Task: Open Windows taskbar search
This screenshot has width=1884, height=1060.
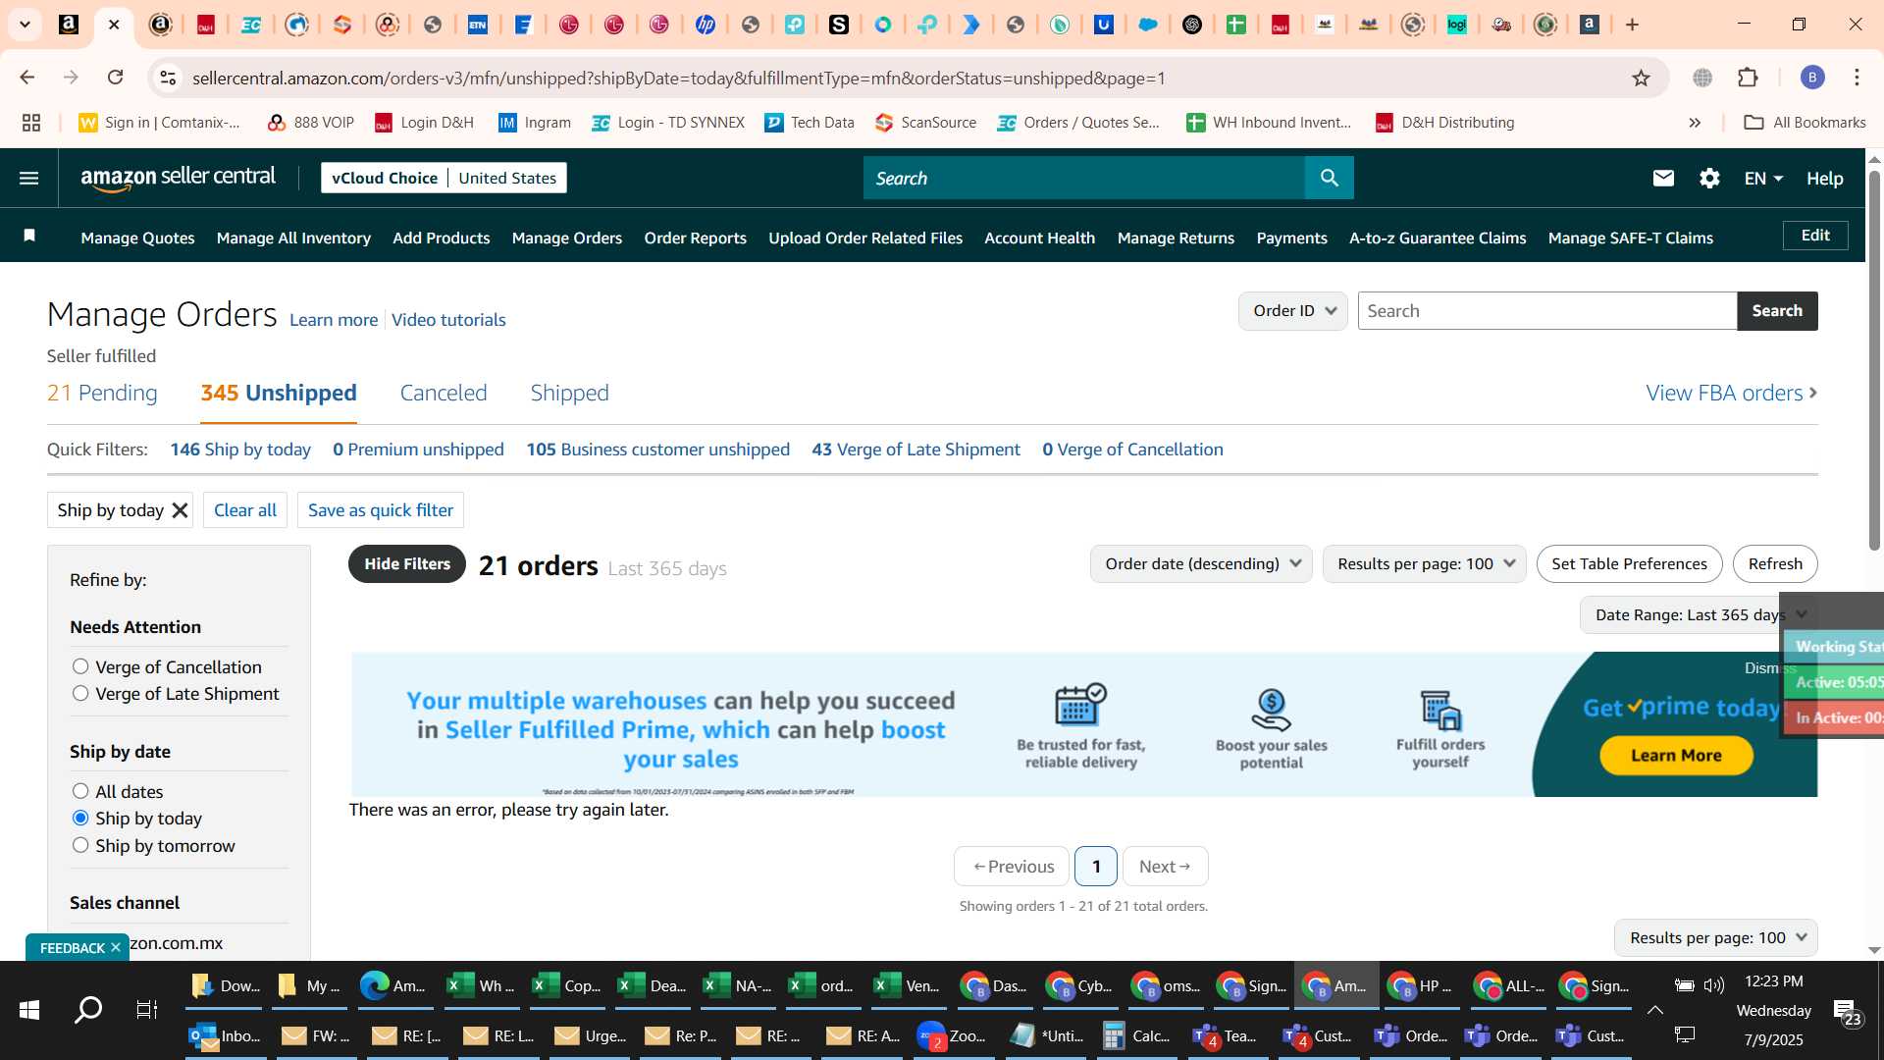Action: (x=88, y=1009)
